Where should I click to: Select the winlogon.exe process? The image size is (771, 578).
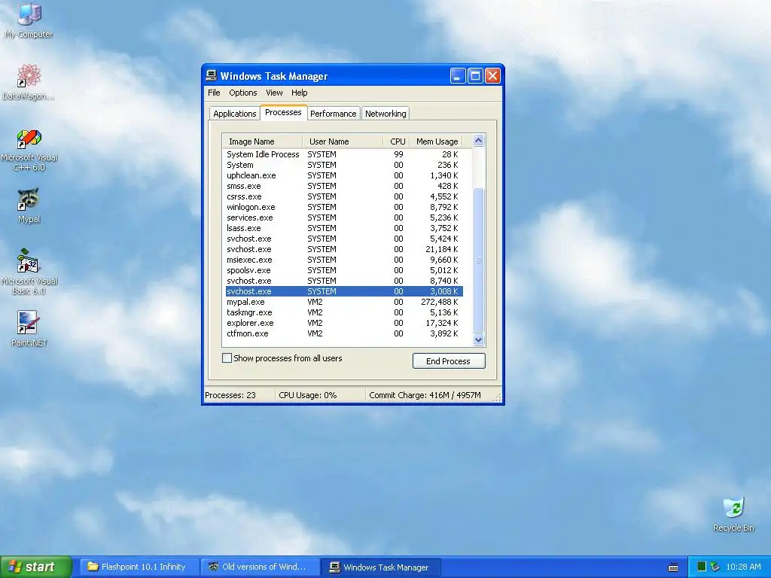pyautogui.click(x=343, y=207)
